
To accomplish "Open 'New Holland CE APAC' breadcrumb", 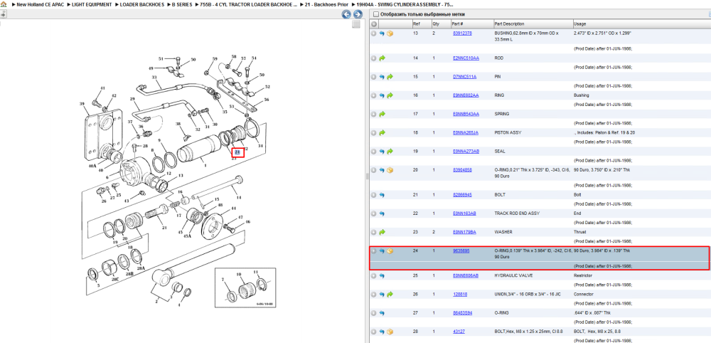I will (x=40, y=4).
